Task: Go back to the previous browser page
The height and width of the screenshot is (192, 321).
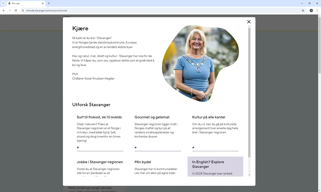Action: pyautogui.click(x=4, y=11)
